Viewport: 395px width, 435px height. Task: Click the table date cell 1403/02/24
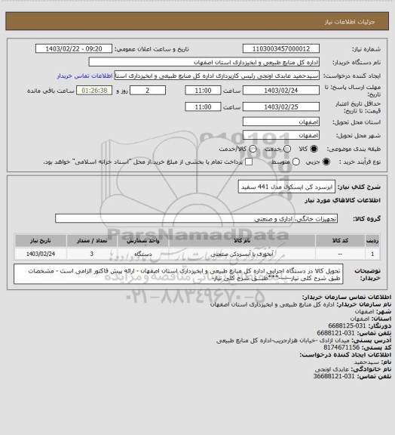click(41, 254)
